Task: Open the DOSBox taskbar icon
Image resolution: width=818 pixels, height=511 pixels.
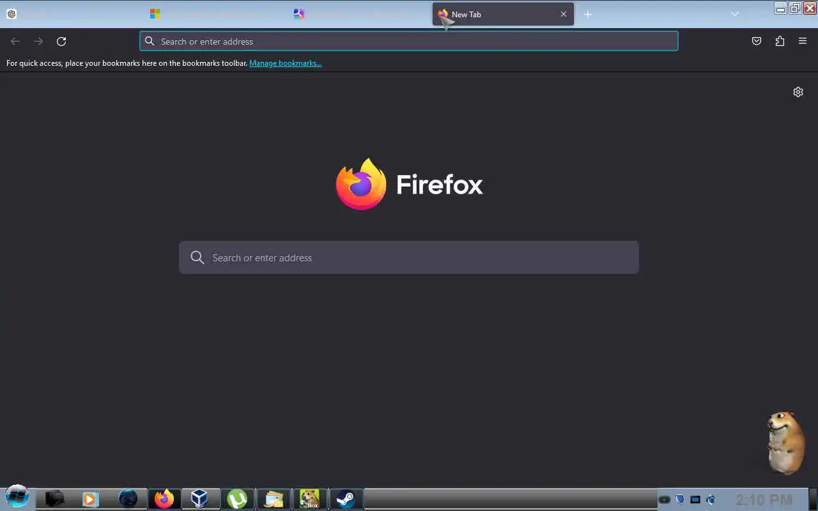Action: [310, 499]
